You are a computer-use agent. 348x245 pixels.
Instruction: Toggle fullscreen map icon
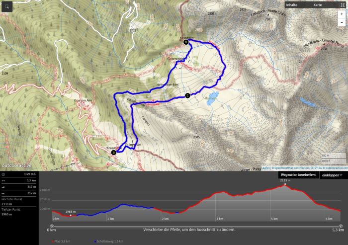pos(343,5)
